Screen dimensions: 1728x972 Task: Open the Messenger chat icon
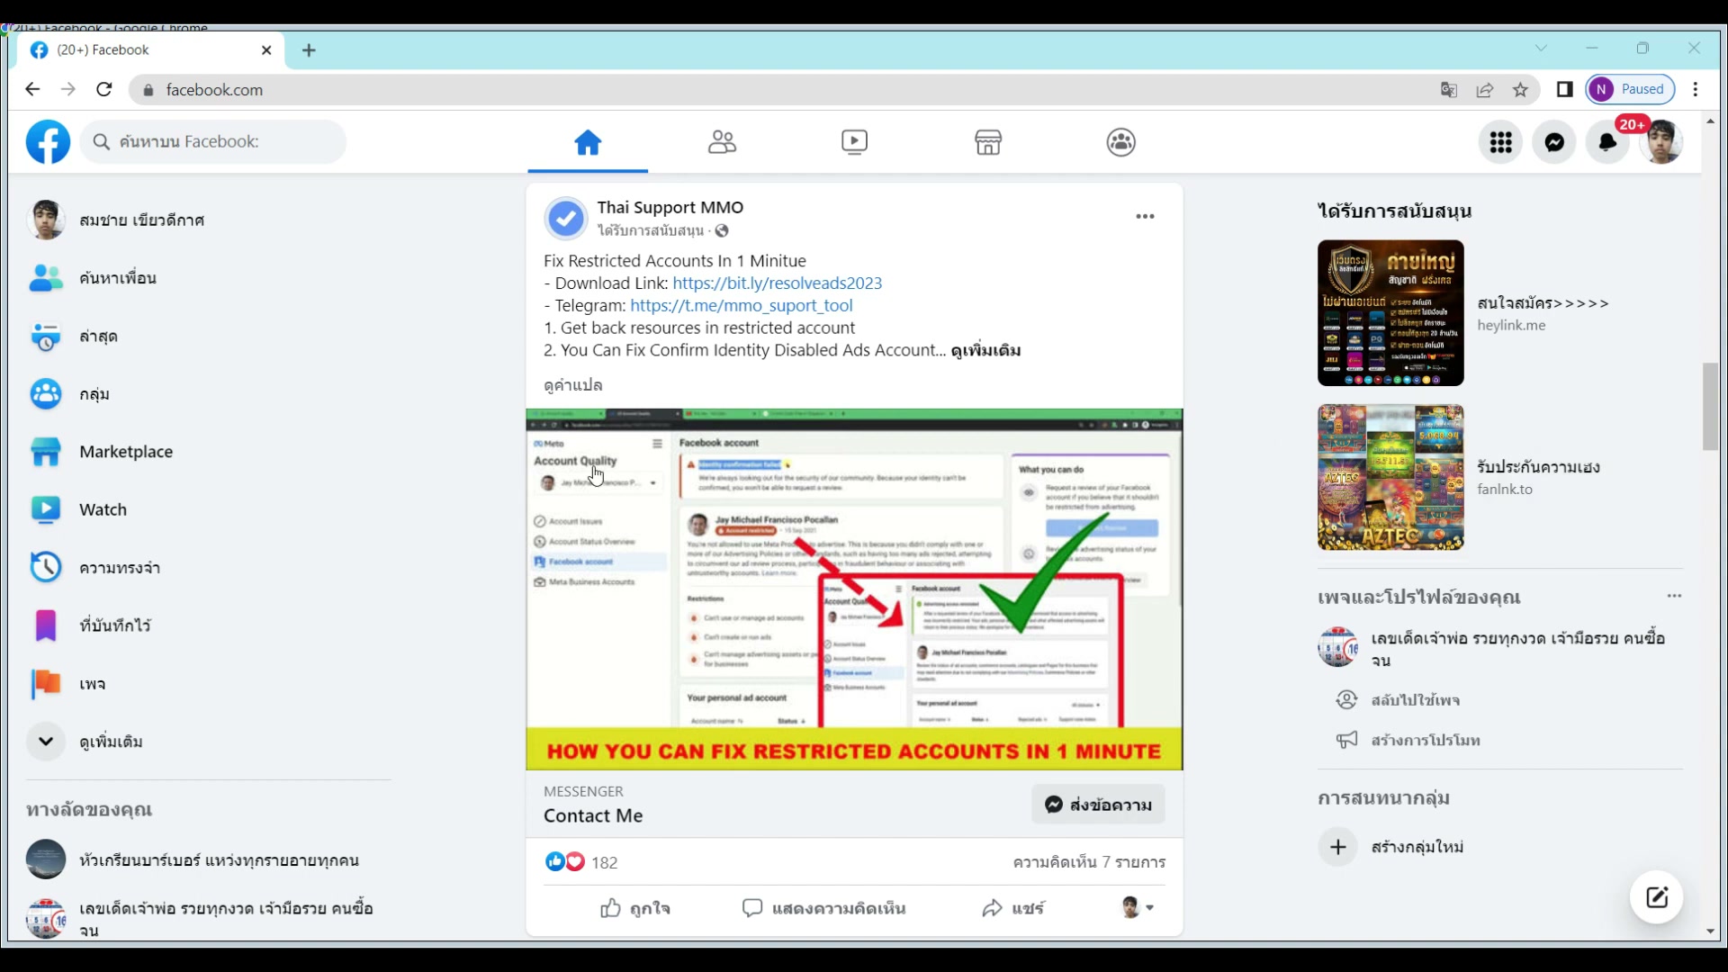(x=1554, y=142)
